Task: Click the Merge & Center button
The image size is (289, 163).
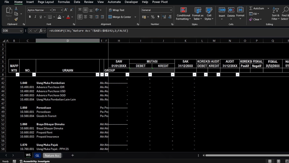Action: point(120,17)
